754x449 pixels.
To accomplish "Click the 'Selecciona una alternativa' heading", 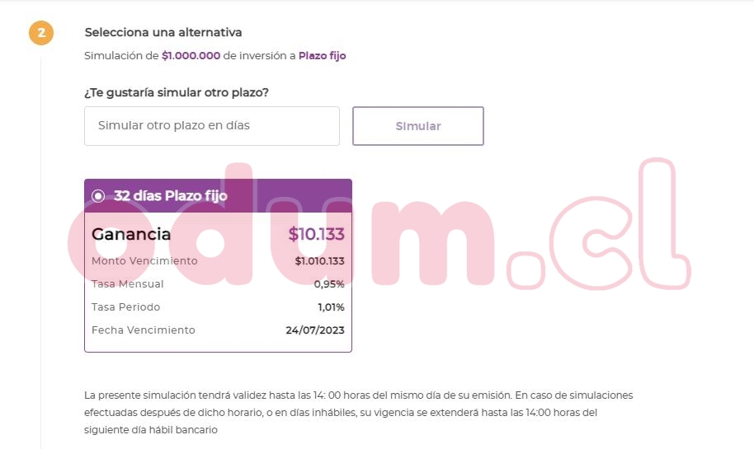I will click(163, 32).
